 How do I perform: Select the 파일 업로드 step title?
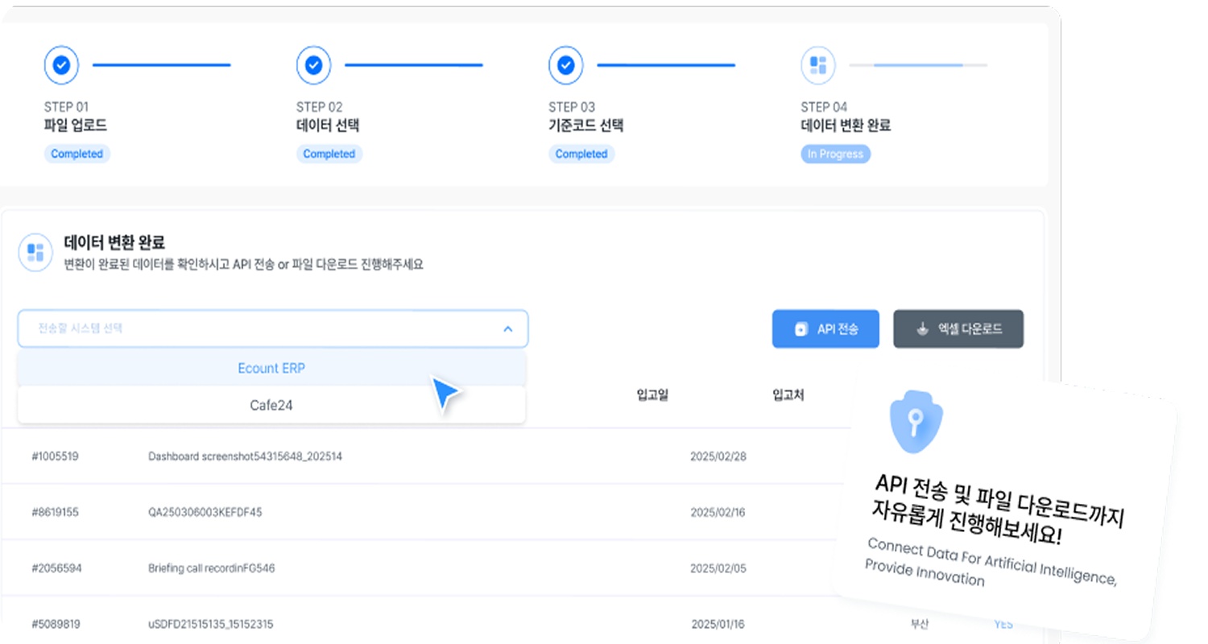click(76, 126)
